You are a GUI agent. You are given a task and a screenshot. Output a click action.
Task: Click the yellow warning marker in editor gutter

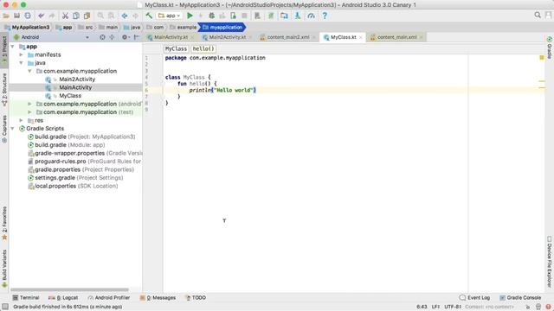coord(542,58)
